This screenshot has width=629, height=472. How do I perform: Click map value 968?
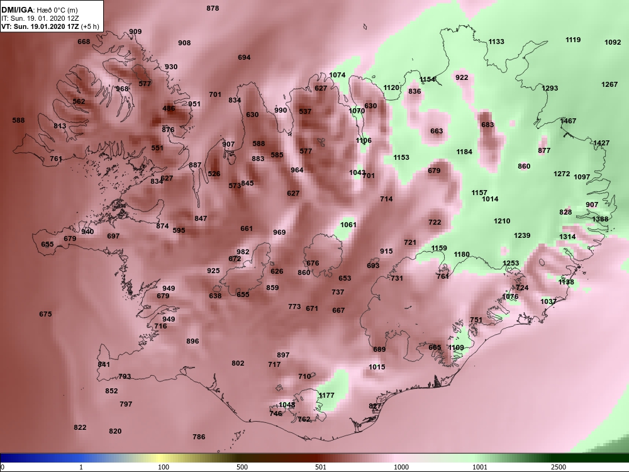pos(122,89)
